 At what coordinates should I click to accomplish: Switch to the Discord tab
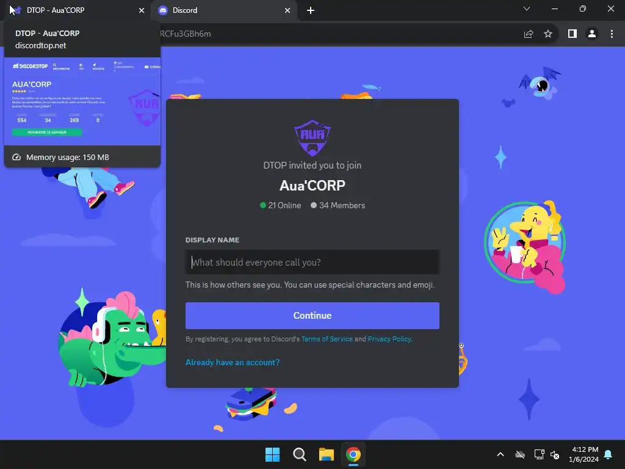(x=223, y=10)
